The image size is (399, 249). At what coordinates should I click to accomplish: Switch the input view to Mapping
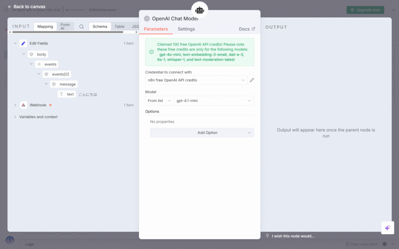(x=45, y=27)
